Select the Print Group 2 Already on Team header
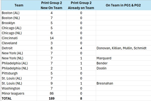151x101 pixels. tap(81, 5)
